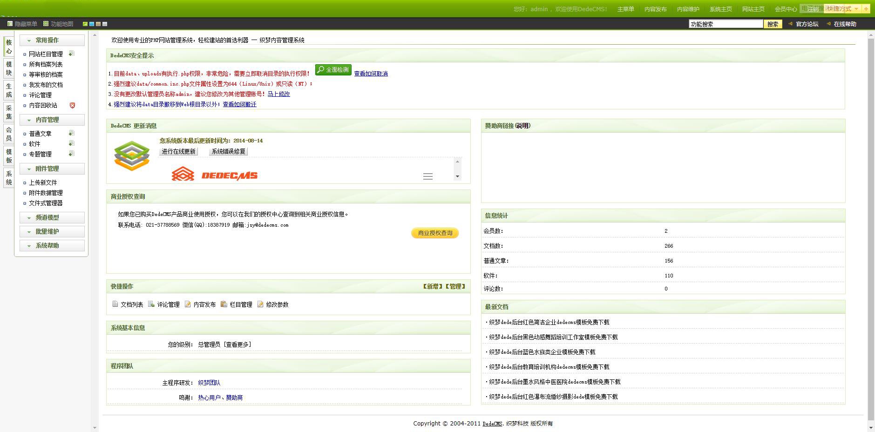Click the 功能地图 grid icon
The width and height of the screenshot is (875, 432).
(x=46, y=24)
